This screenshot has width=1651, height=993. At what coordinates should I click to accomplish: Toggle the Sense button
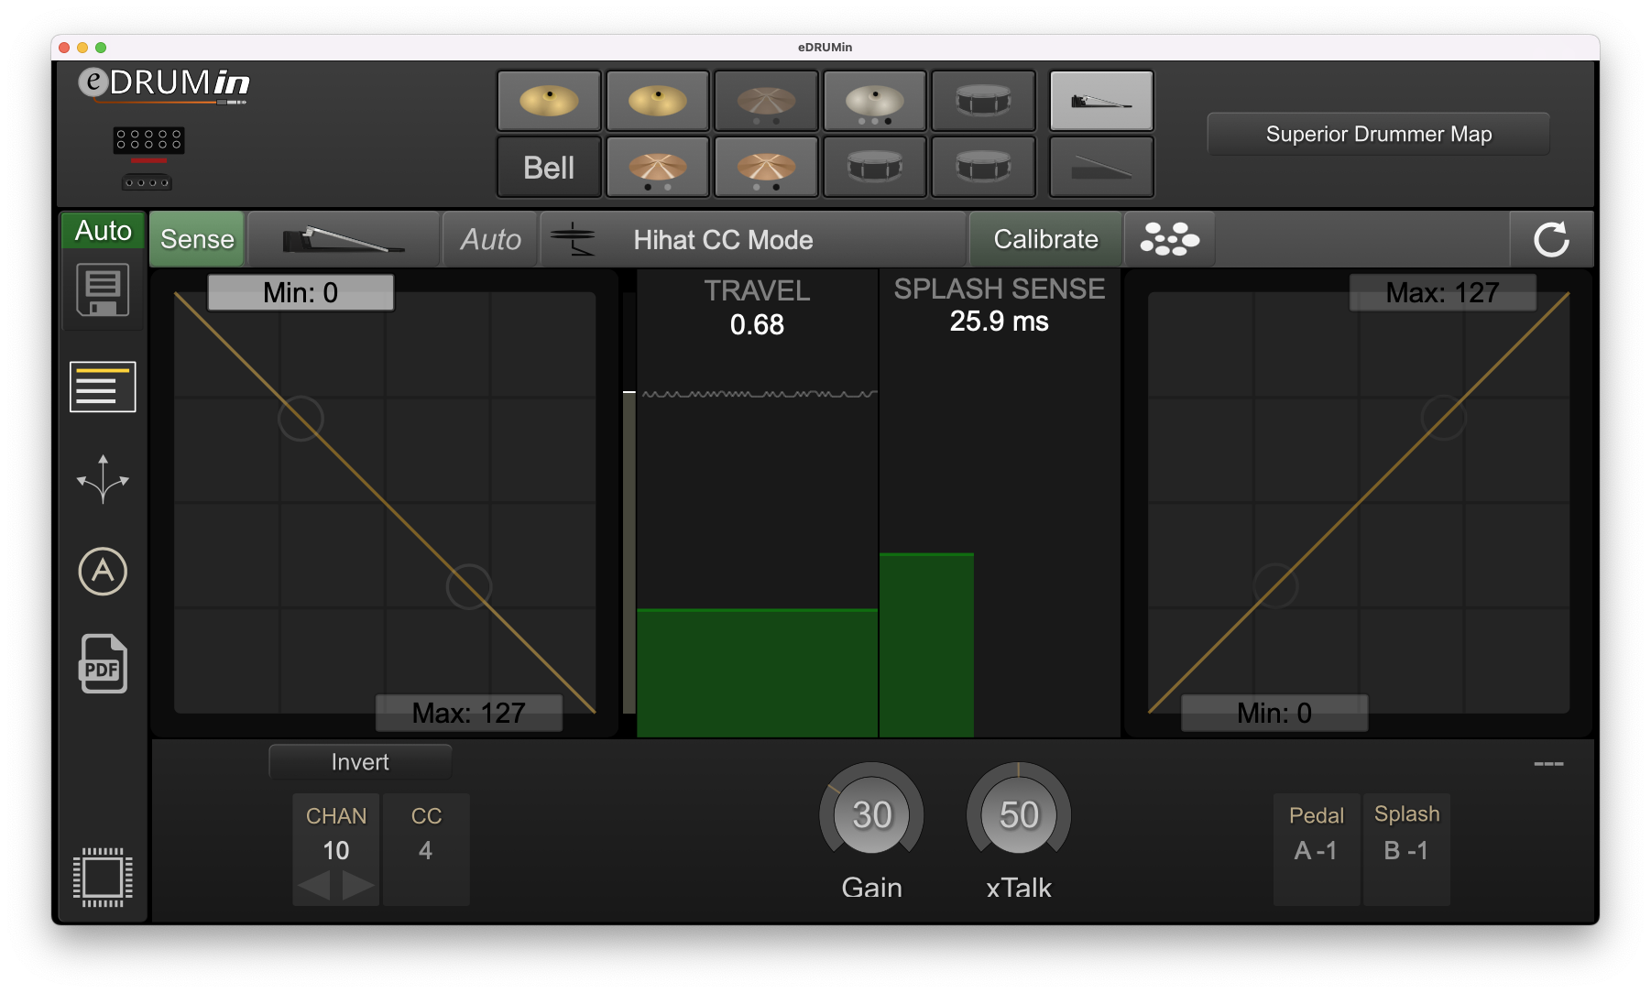coord(197,239)
